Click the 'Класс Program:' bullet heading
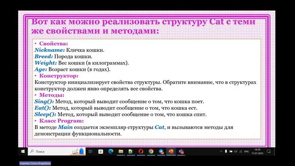This screenshot has height=166, width=295. pos(61,121)
